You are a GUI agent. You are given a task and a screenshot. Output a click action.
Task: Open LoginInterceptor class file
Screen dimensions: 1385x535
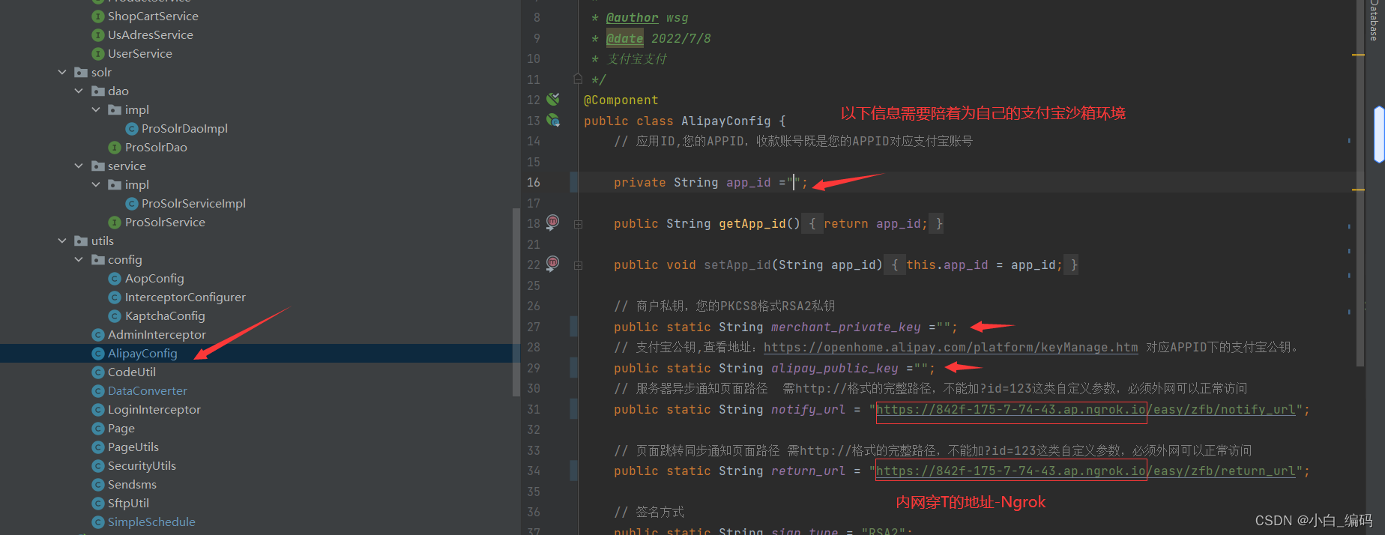click(154, 410)
